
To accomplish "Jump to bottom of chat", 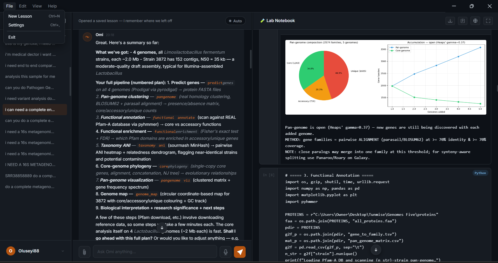I will pos(162,228).
